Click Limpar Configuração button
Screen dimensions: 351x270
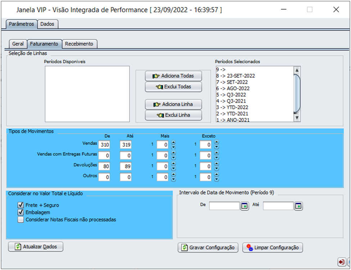click(x=273, y=248)
